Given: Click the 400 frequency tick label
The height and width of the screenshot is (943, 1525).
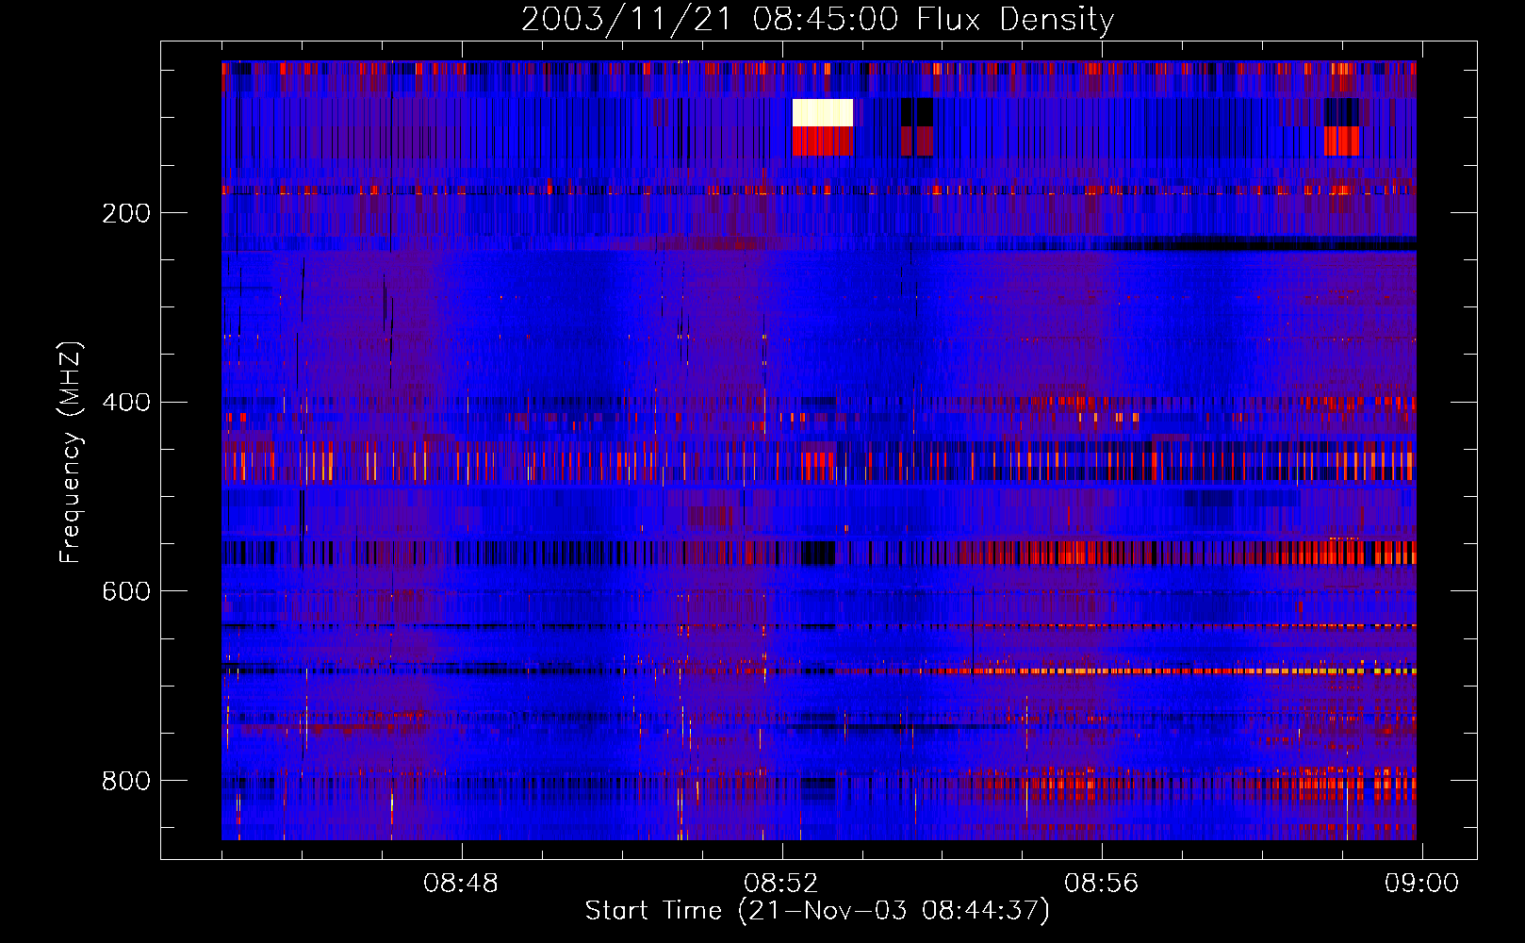Looking at the screenshot, I should [126, 403].
